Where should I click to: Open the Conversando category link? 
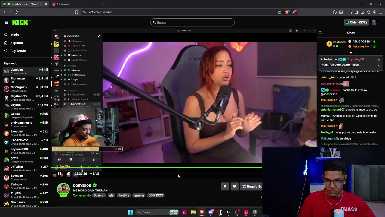[x=82, y=195]
